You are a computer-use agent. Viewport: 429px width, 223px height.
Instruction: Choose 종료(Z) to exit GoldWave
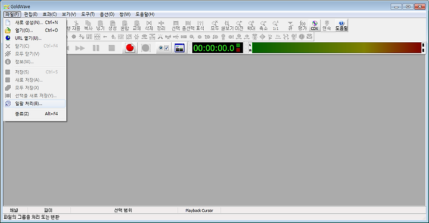pyautogui.click(x=35, y=114)
